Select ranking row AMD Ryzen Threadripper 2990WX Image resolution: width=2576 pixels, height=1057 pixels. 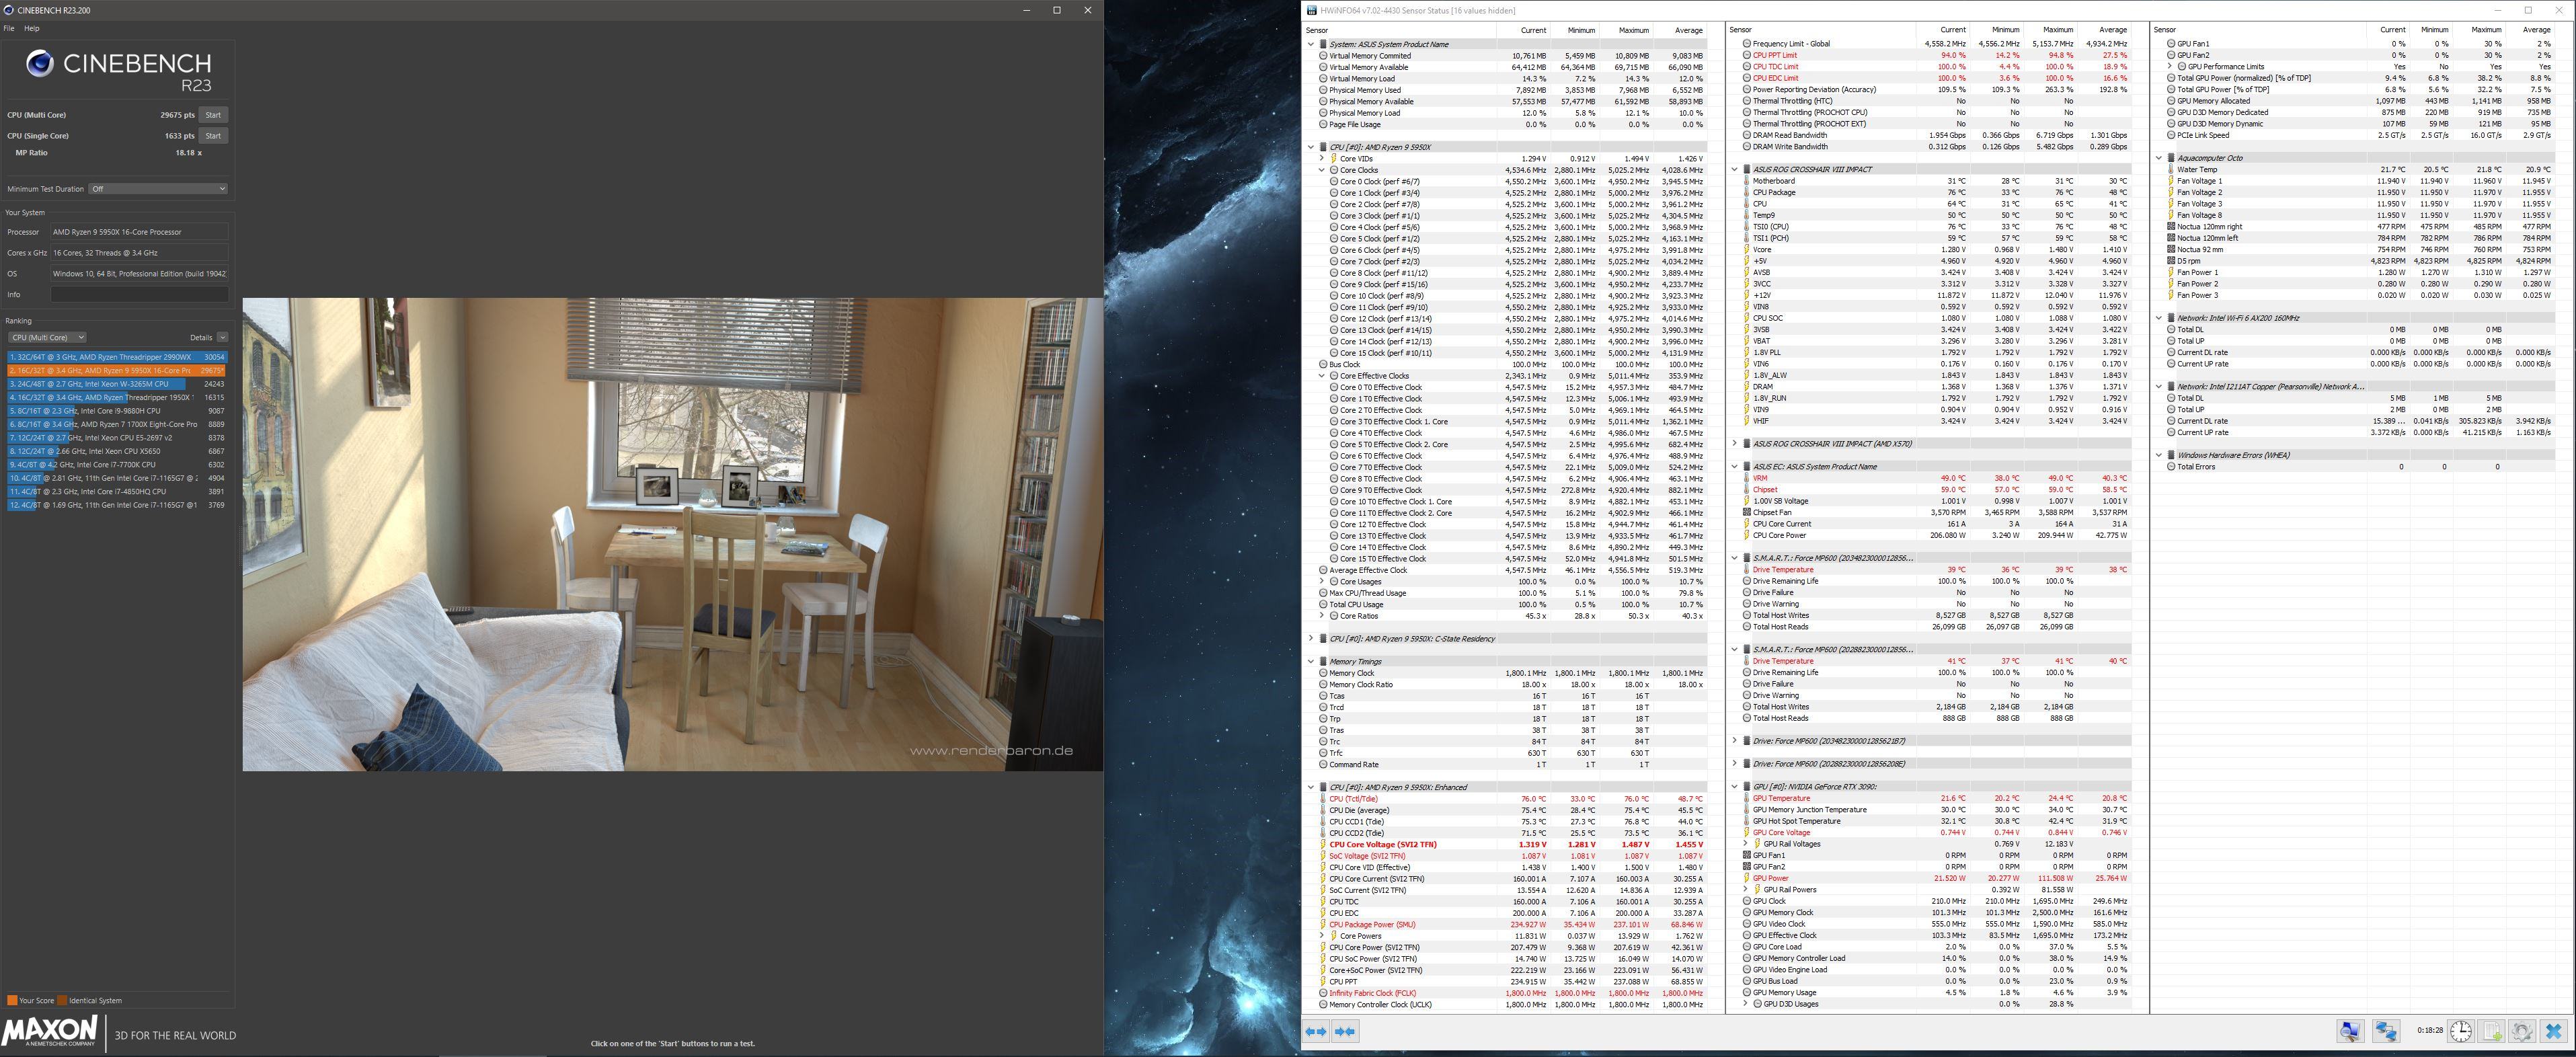(117, 357)
